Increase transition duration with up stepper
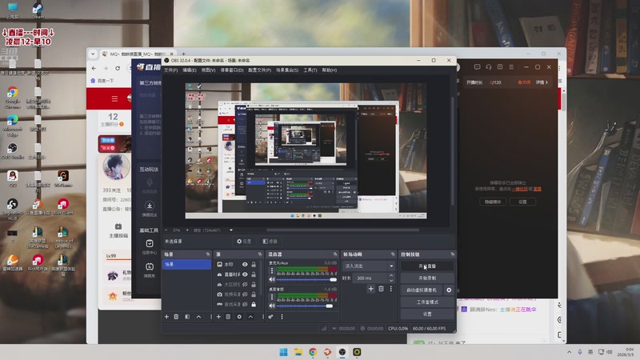 point(391,275)
